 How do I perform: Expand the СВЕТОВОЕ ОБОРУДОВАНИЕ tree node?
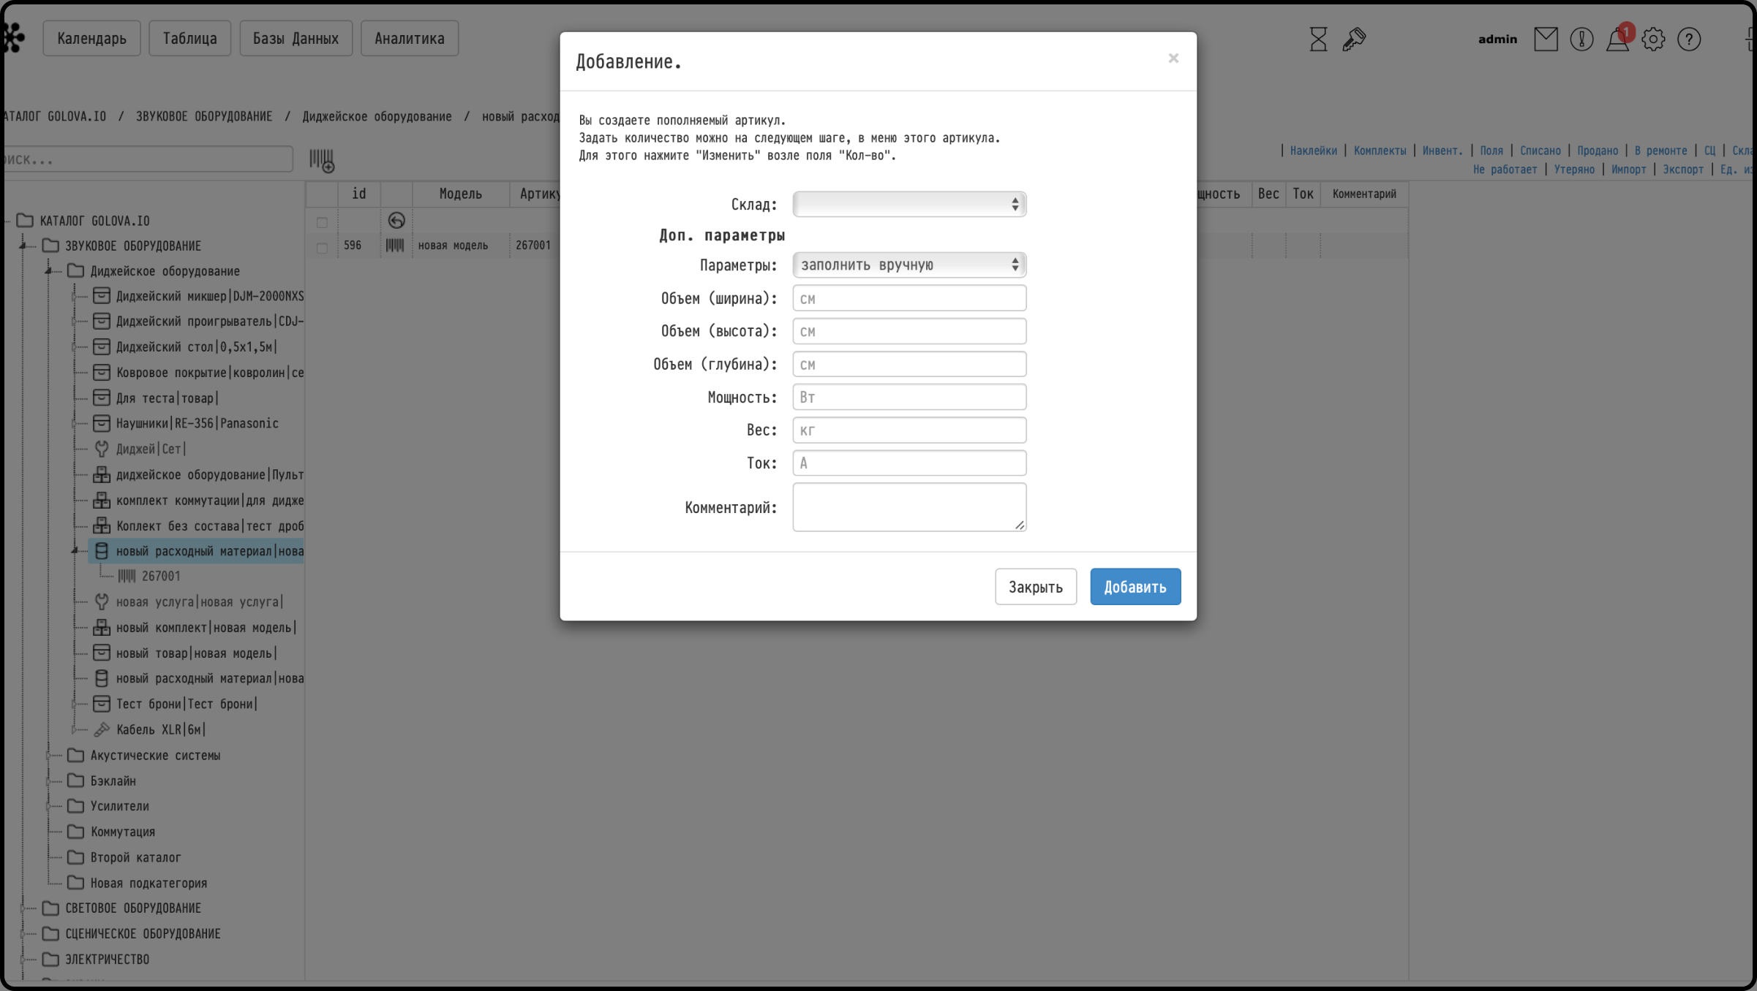pos(23,908)
